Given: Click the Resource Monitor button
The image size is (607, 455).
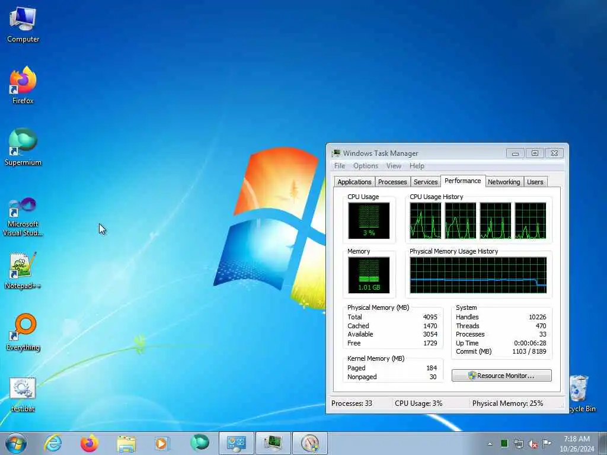Looking at the screenshot, I should (x=501, y=375).
